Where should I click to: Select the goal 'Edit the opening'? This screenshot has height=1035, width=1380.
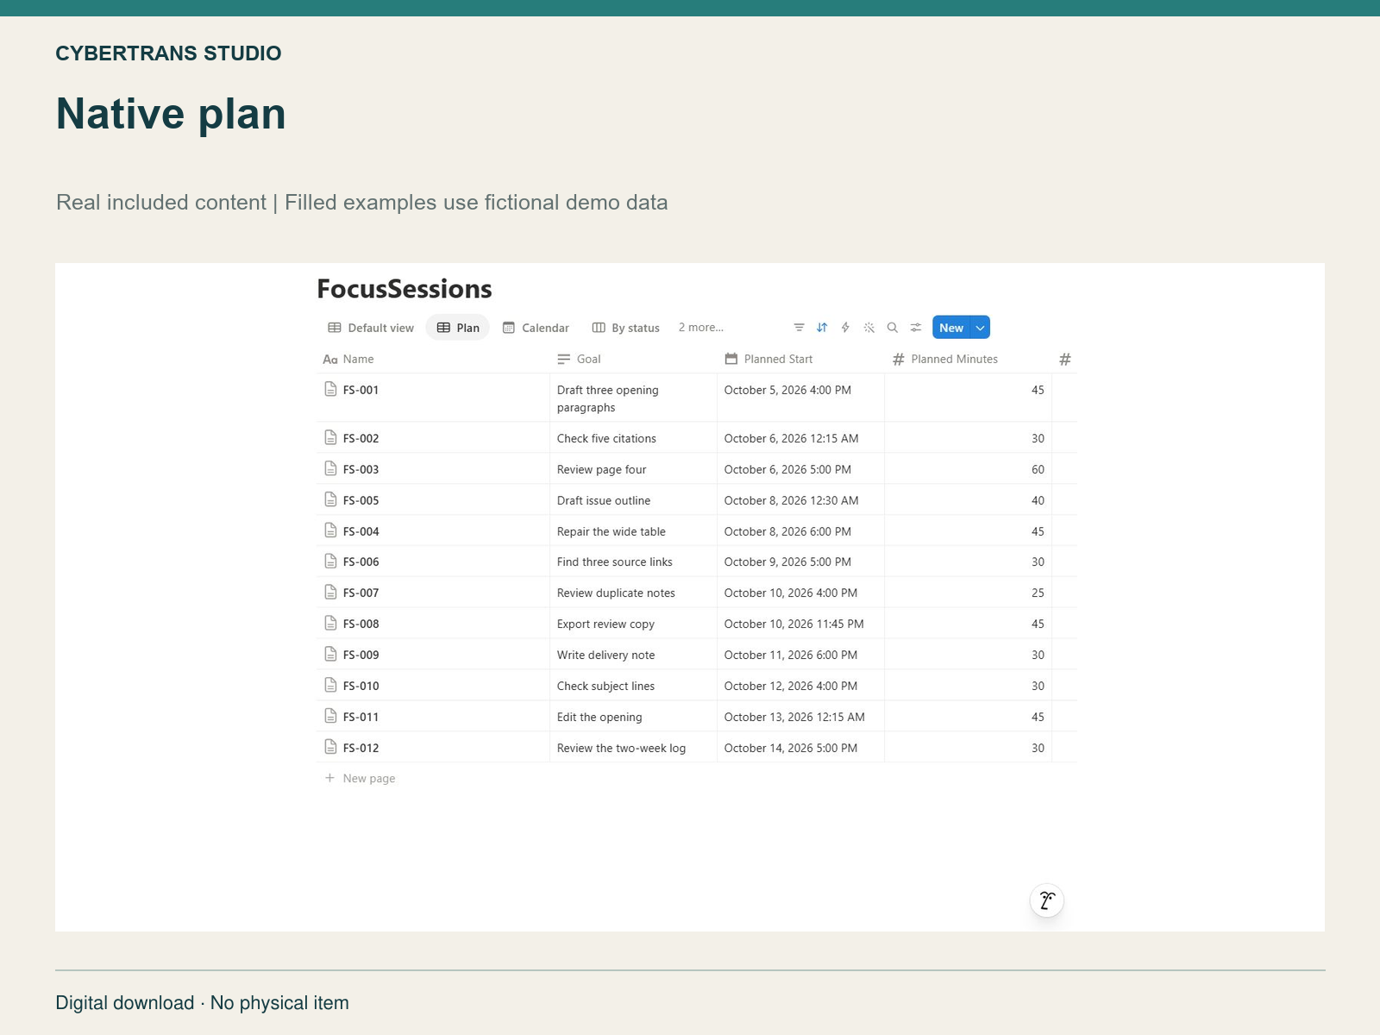tap(599, 717)
